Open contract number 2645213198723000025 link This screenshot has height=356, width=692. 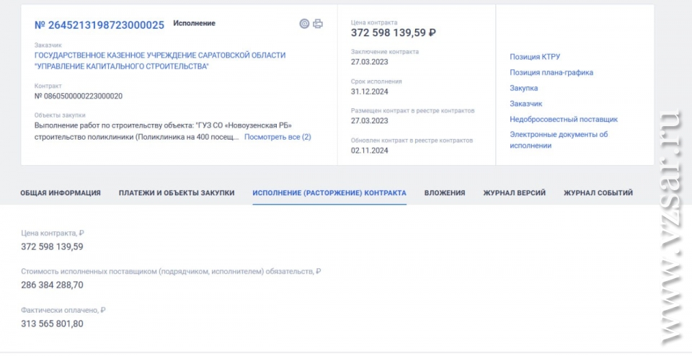(x=99, y=25)
